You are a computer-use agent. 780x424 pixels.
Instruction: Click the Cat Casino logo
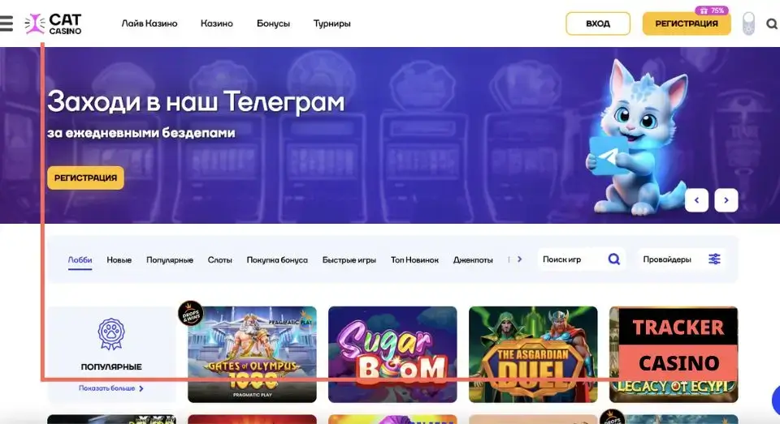point(54,24)
